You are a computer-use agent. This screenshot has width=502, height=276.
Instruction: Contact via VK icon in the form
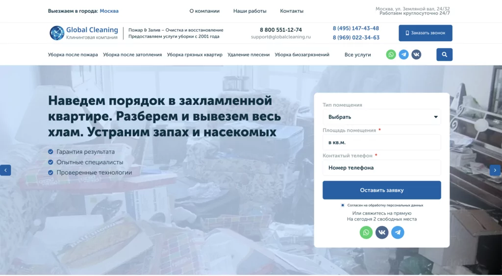point(382,232)
